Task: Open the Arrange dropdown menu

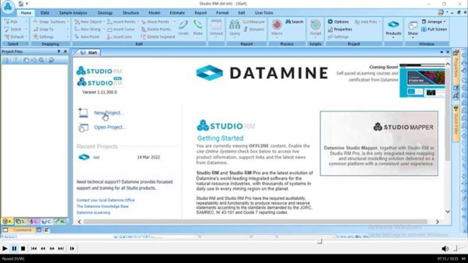Action: click(x=434, y=22)
